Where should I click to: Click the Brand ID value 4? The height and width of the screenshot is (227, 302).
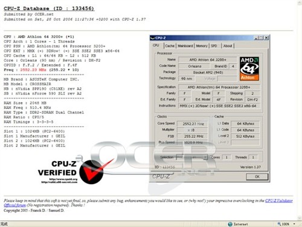233,66
